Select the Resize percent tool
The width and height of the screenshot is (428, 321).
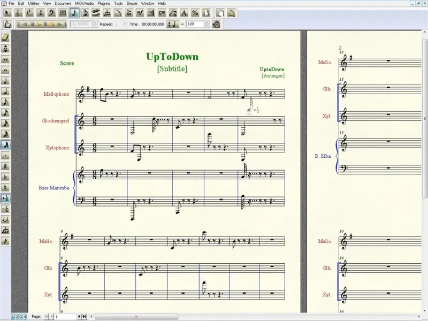click(195, 13)
